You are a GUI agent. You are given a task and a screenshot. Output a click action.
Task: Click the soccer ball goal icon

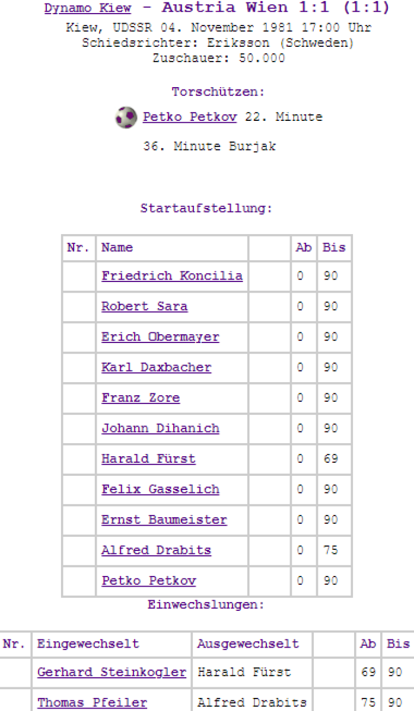pos(125,117)
